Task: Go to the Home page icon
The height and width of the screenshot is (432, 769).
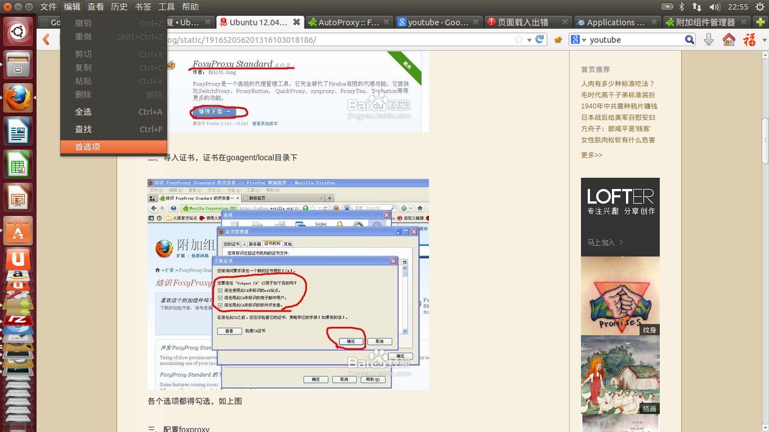Action: (x=729, y=39)
